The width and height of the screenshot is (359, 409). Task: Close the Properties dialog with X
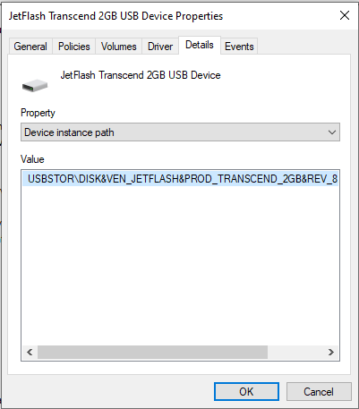tap(345, 15)
